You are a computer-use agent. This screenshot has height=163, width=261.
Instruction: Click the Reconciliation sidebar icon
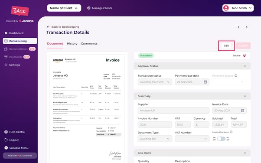pos(6,49)
